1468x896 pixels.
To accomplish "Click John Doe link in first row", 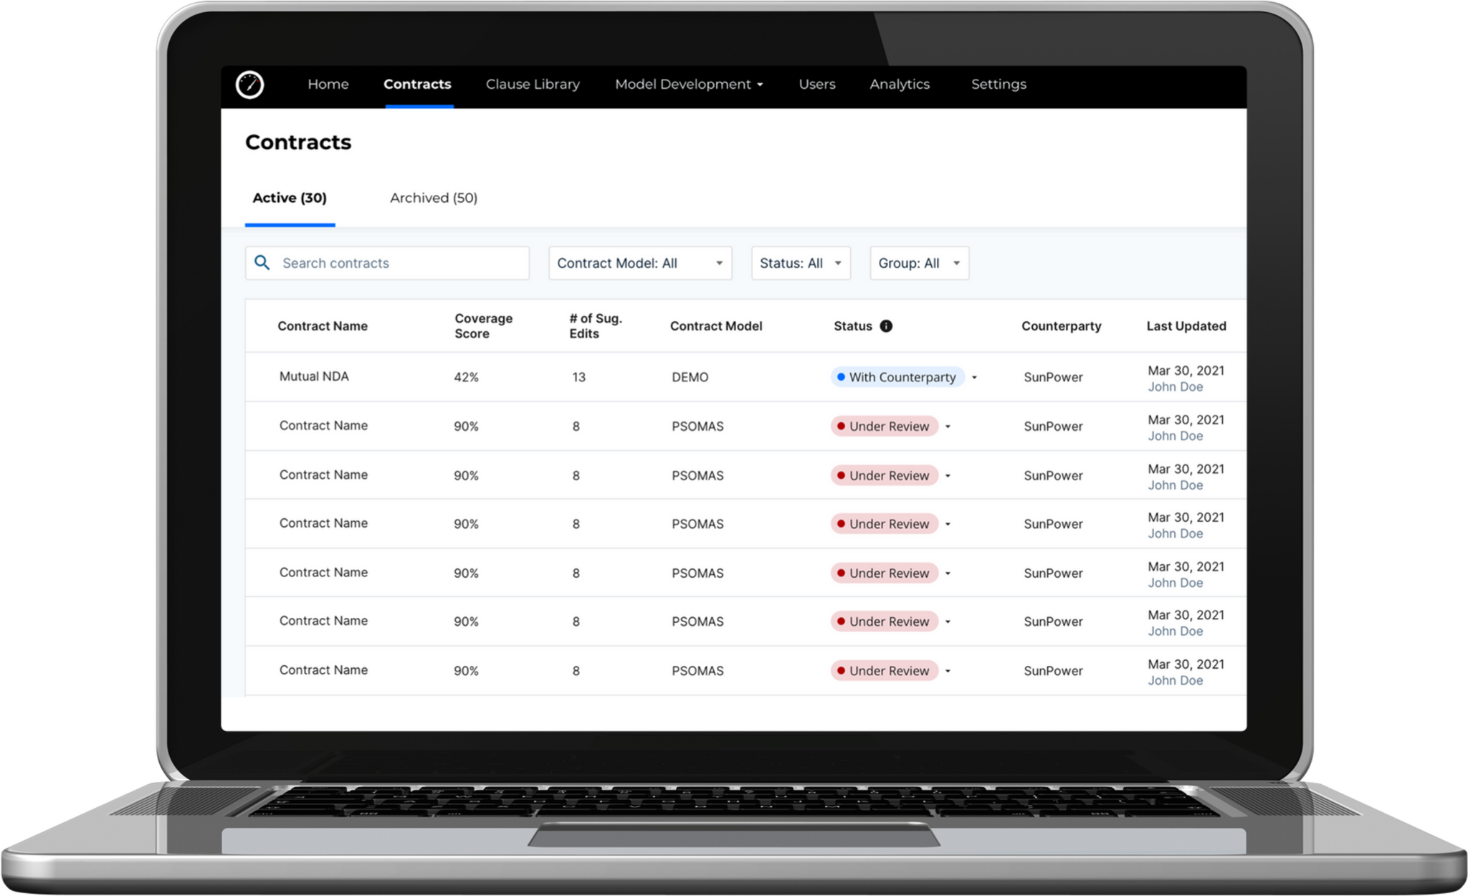I will pos(1175,386).
